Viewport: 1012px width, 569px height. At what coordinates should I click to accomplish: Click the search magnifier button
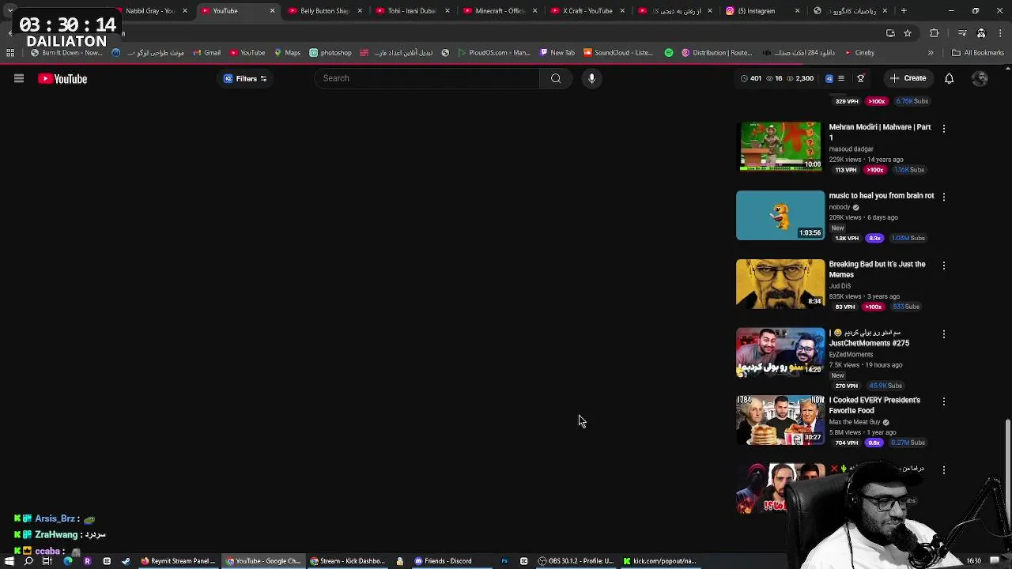556,78
